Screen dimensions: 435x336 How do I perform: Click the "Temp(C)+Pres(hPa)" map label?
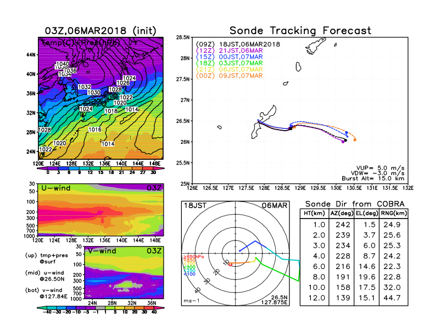pyautogui.click(x=81, y=43)
